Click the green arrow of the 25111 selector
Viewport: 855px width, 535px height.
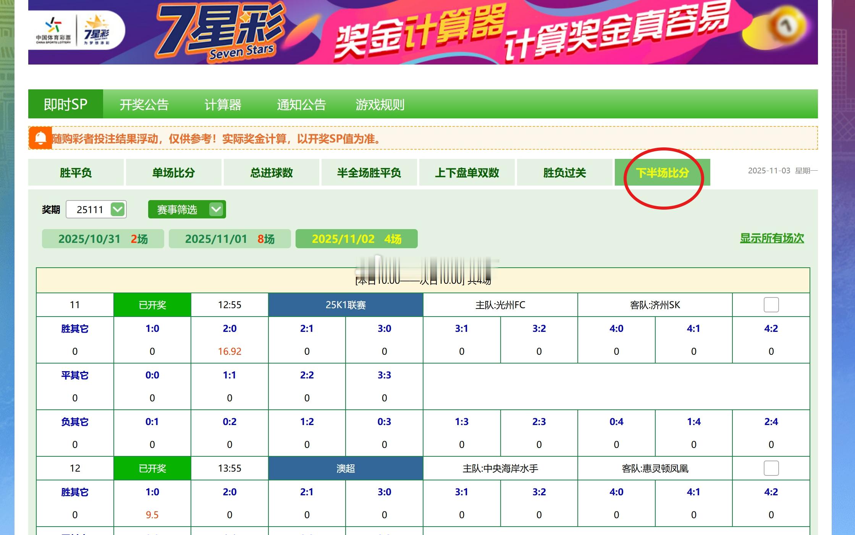coord(118,210)
